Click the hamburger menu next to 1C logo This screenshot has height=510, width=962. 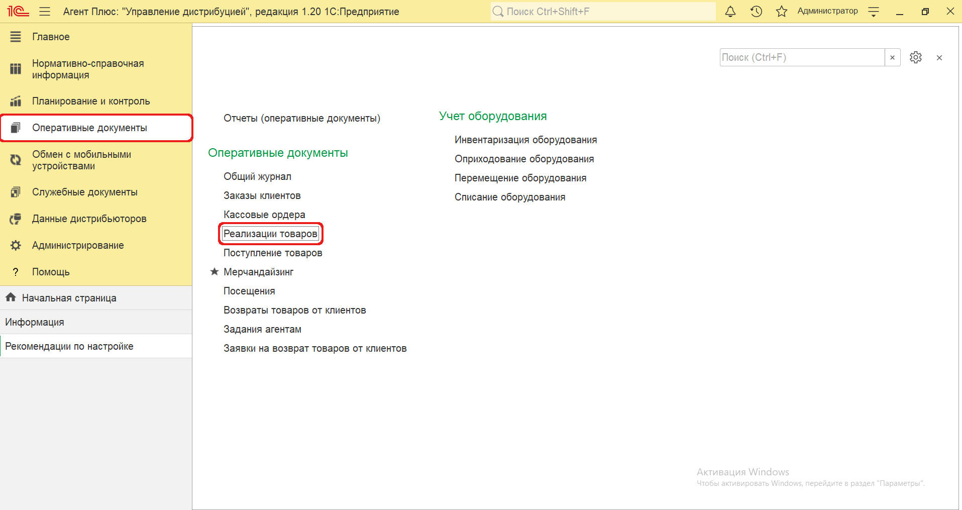tap(45, 12)
